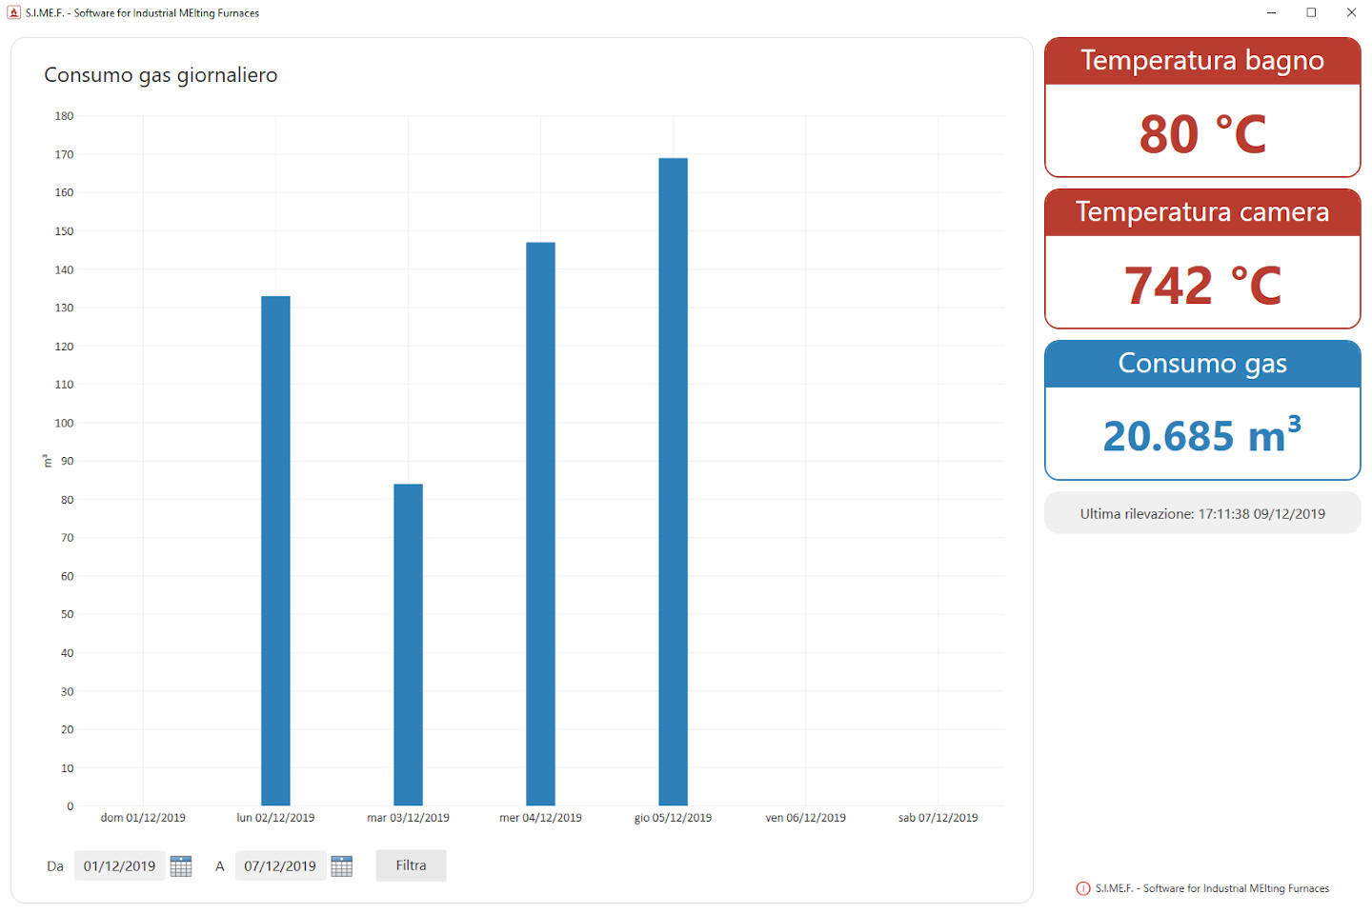Click the Da date field showing 01/12/2019

(119, 866)
